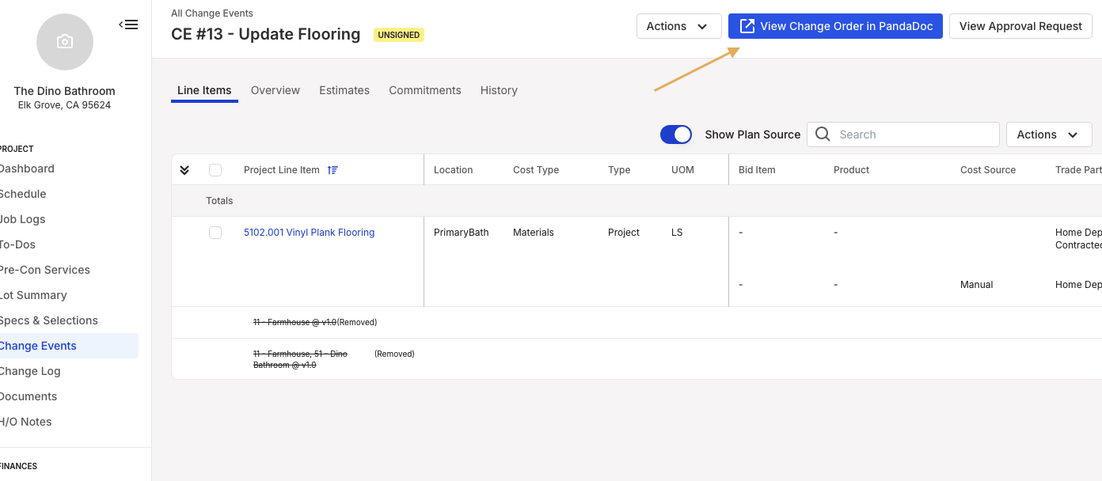Click the Materials cost type cell

[x=534, y=233]
